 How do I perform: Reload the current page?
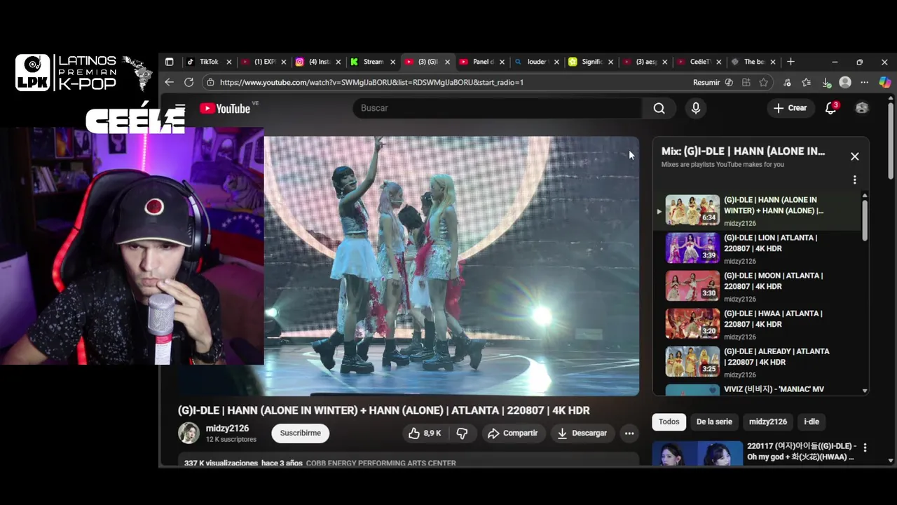pyautogui.click(x=189, y=82)
